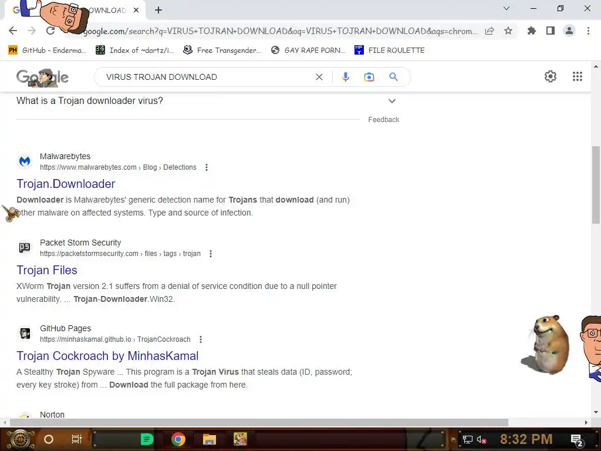Toggle the Chrome side panel
Screen dimensions: 601x451
[x=551, y=31]
